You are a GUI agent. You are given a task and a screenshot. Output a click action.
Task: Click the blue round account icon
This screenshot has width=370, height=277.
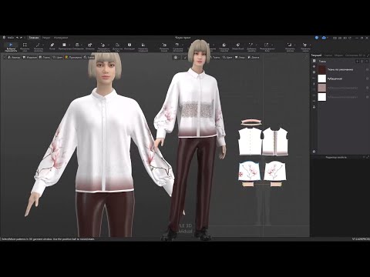coord(317,38)
